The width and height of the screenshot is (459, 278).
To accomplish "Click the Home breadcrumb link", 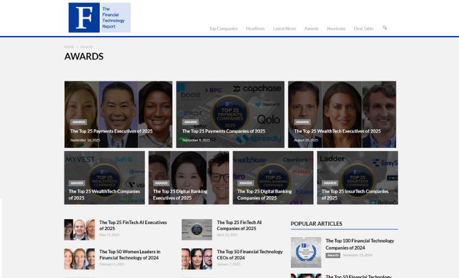I will coord(69,47).
